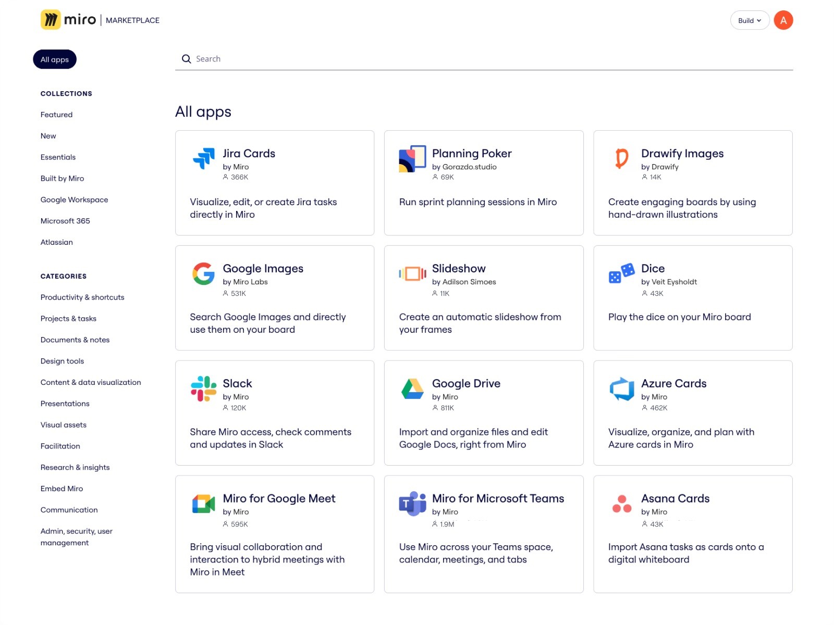Select the All apps pill
Image resolution: width=834 pixels, height=625 pixels.
click(55, 59)
